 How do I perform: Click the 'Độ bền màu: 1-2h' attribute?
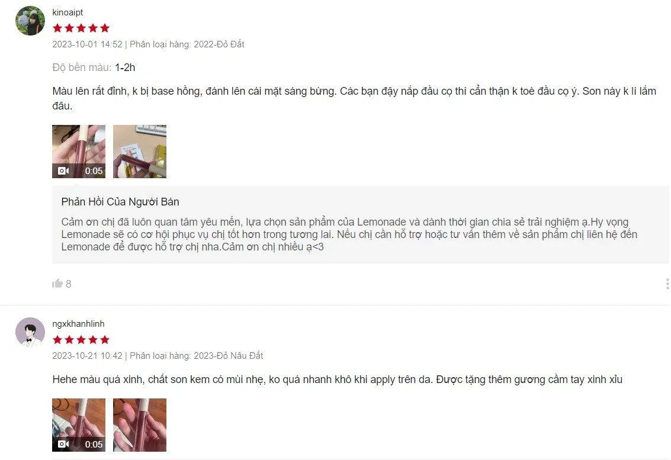(94, 67)
